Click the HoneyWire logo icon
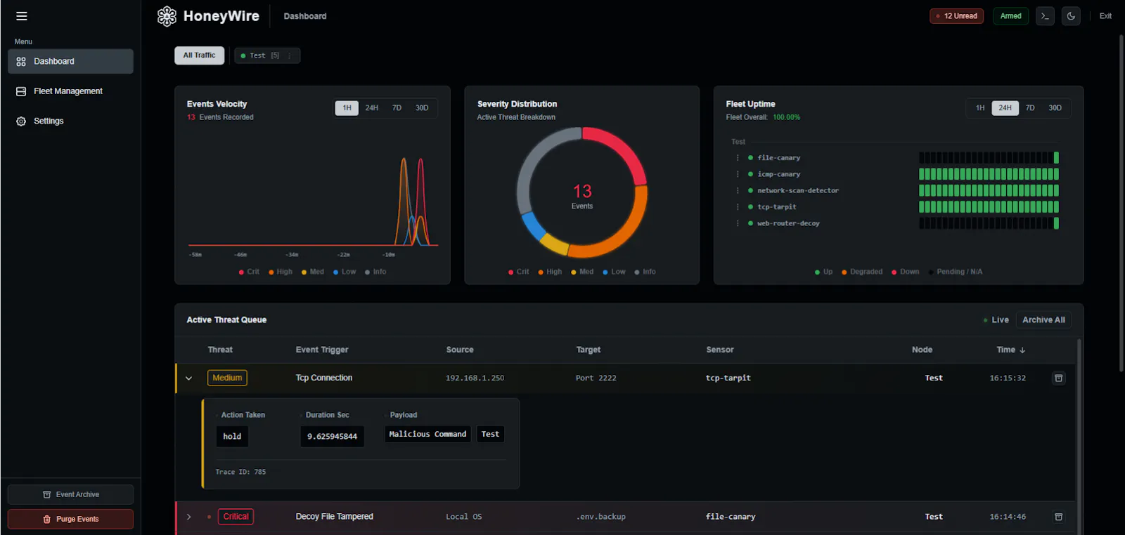Screen dimensions: 1125x535 pyautogui.click(x=167, y=16)
